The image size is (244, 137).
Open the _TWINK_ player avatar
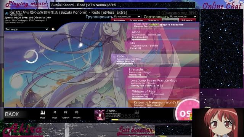click(x=100, y=115)
